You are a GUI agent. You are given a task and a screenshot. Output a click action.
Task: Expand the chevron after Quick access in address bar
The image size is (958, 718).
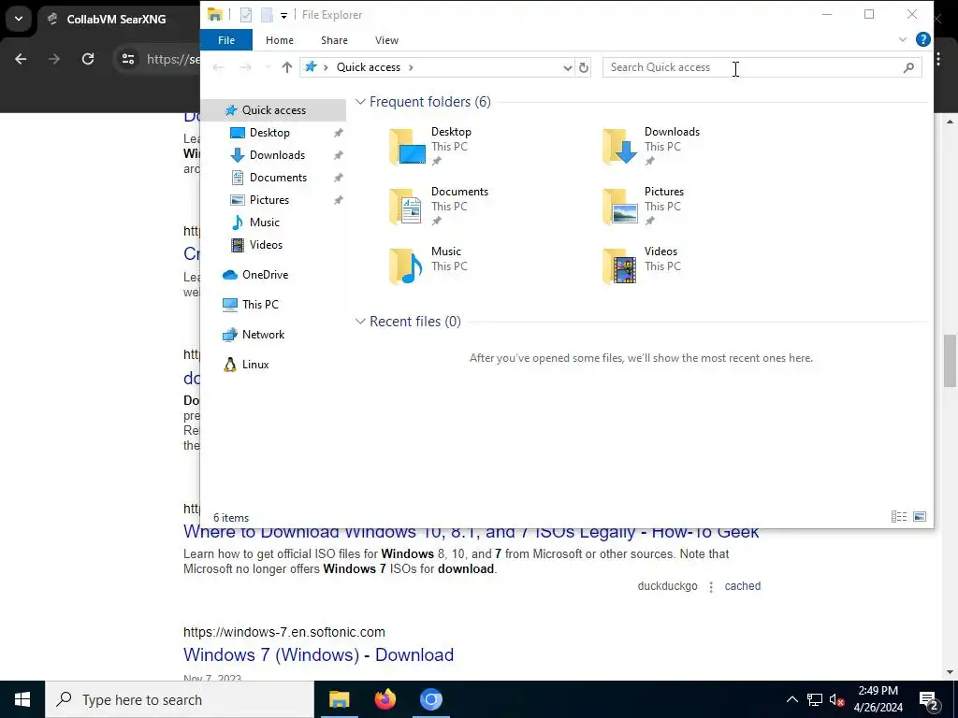tap(412, 67)
